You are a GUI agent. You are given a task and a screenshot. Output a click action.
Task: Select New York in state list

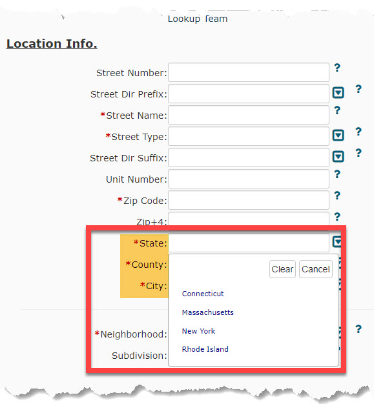coord(198,331)
